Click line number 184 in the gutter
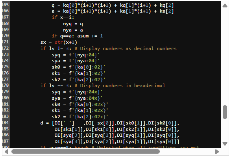Image resolution: width=233 pixels, height=158 pixels. tap(6, 123)
